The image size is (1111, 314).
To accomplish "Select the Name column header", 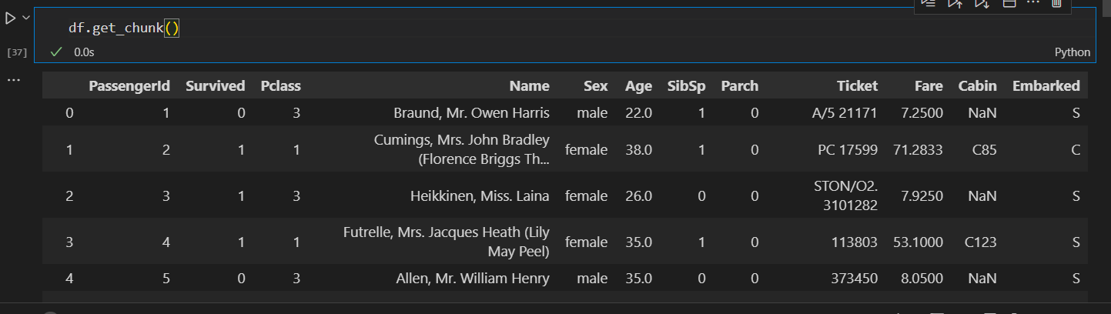I will tap(529, 86).
